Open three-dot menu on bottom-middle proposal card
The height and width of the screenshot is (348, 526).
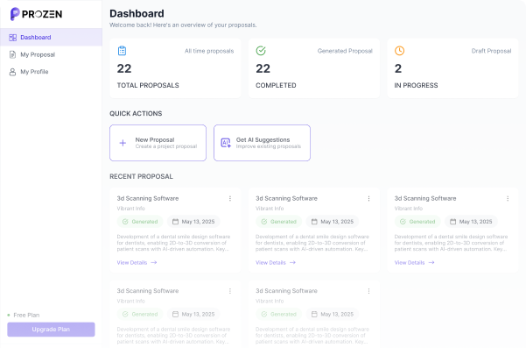click(369, 291)
